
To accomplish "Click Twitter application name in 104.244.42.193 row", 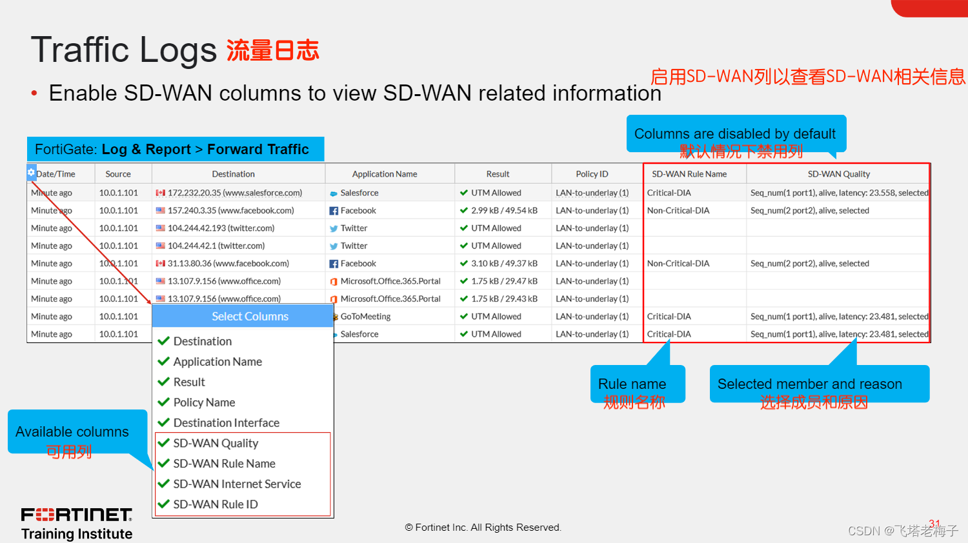I will [x=354, y=228].
